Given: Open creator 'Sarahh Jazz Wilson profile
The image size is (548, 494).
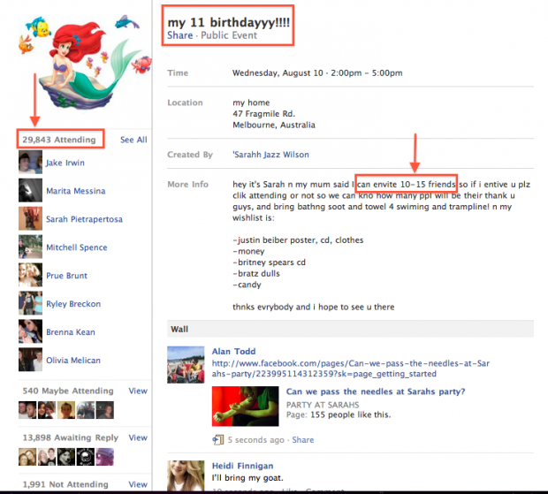Looking at the screenshot, I should click(x=270, y=155).
